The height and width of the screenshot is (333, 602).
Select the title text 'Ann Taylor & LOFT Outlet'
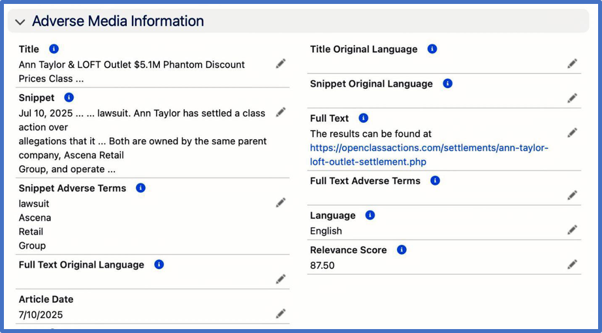coord(75,65)
